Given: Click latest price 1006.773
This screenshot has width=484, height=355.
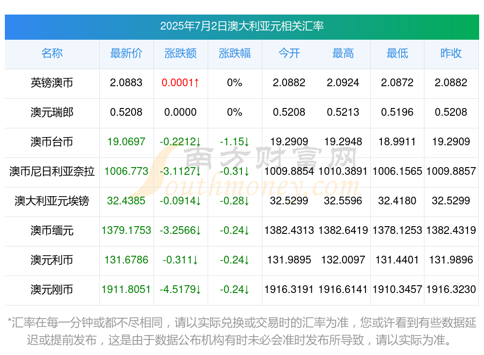Looking at the screenshot, I should click(x=126, y=171).
